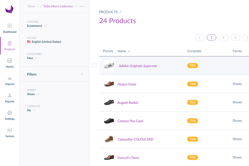Add a filter with plus icon
This screenshot has height=166, width=249.
82,74
